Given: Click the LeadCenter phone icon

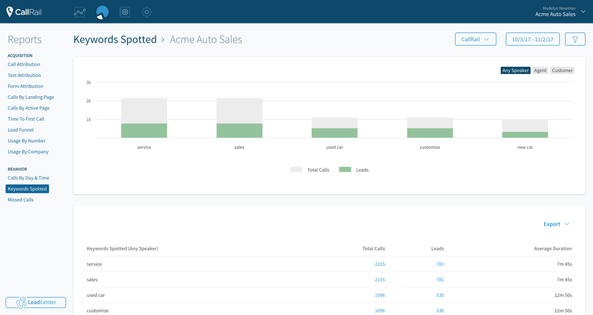Looking at the screenshot, I should click(21, 303).
